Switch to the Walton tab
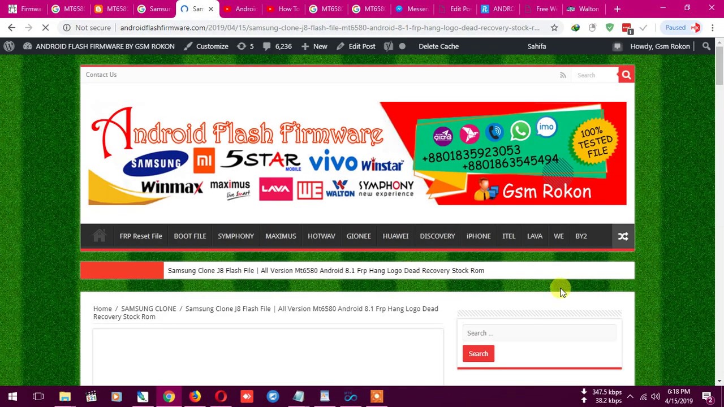 click(x=584, y=9)
